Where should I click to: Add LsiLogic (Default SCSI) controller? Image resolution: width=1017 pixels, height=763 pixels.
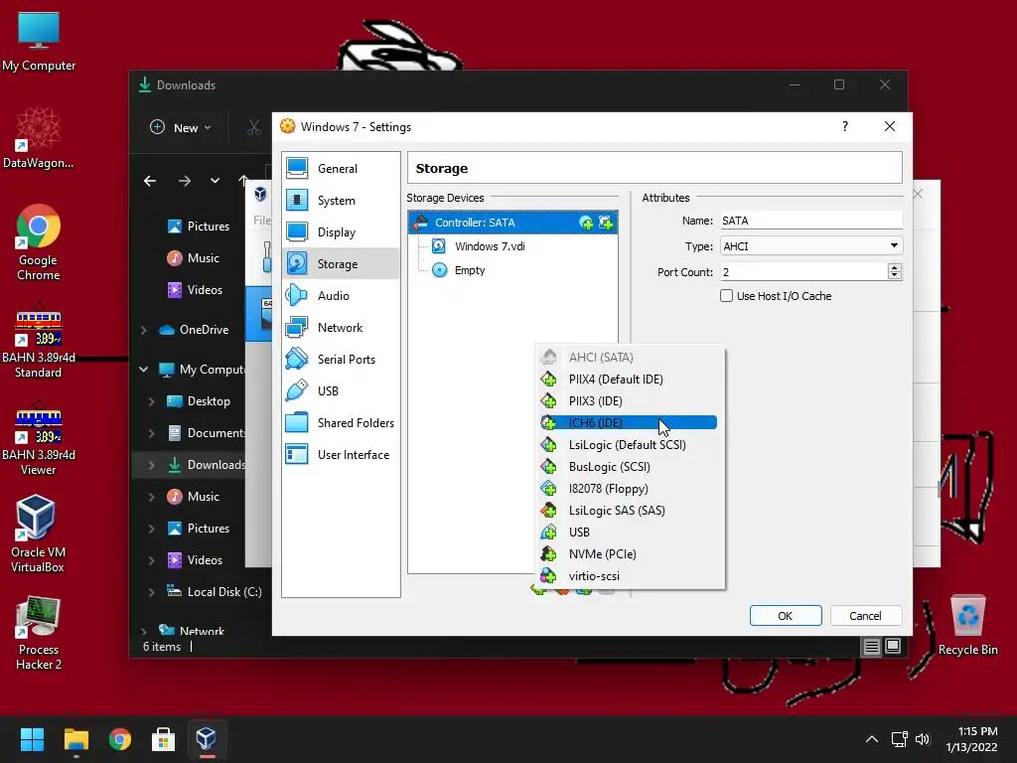point(629,445)
